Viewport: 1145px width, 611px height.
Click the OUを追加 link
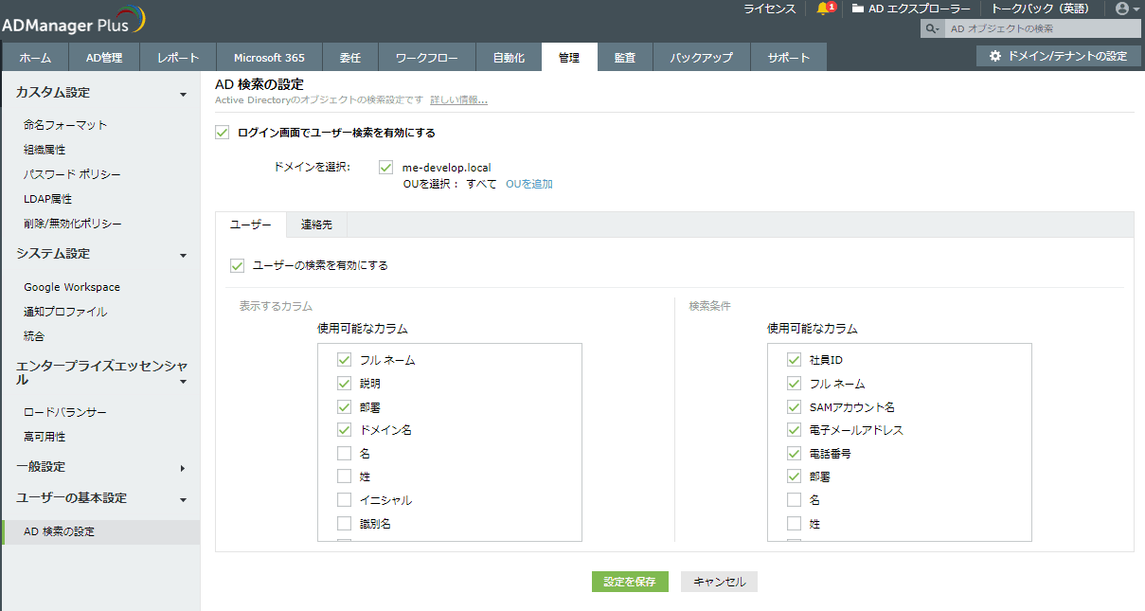528,184
